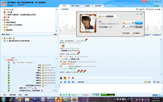Image resolution: width=163 pixels, height=102 pixels.
Task: Switch to the YY棋牌 tab
Action: tap(87, 6)
